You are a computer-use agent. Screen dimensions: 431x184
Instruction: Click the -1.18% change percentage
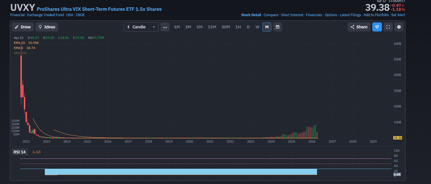tap(398, 10)
